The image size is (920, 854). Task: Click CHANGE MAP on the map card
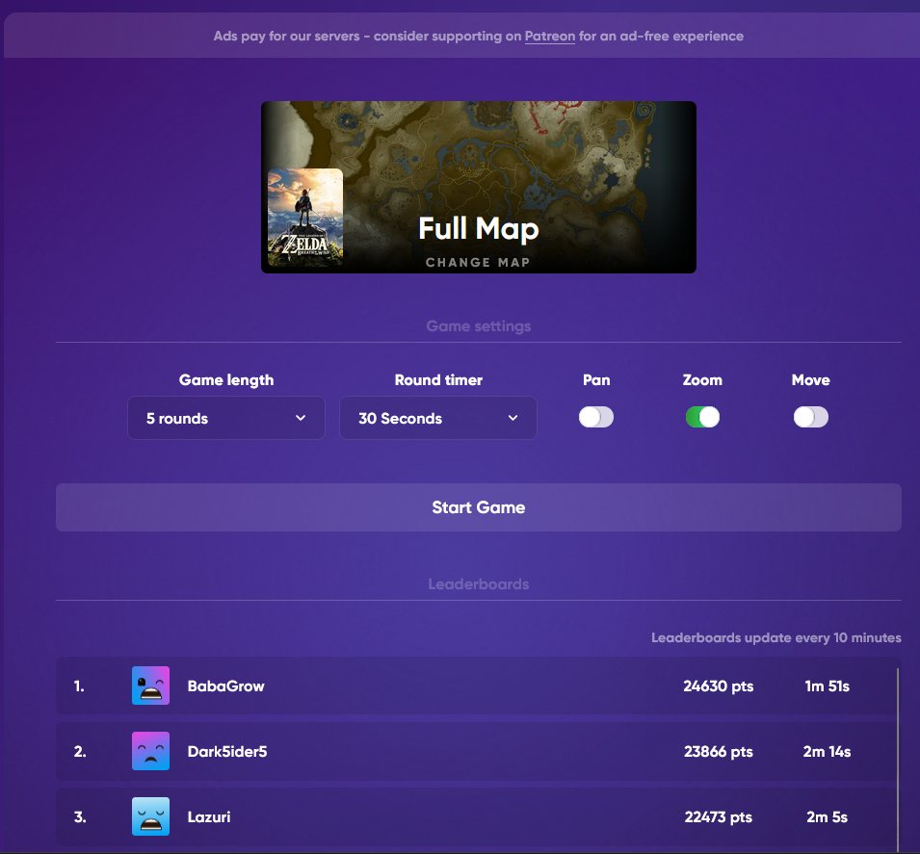(x=478, y=262)
